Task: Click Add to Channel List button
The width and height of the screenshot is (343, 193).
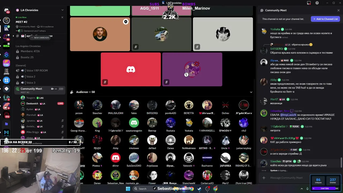Action: coord(325,19)
